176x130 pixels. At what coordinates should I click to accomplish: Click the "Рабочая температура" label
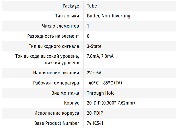(x=56, y=83)
